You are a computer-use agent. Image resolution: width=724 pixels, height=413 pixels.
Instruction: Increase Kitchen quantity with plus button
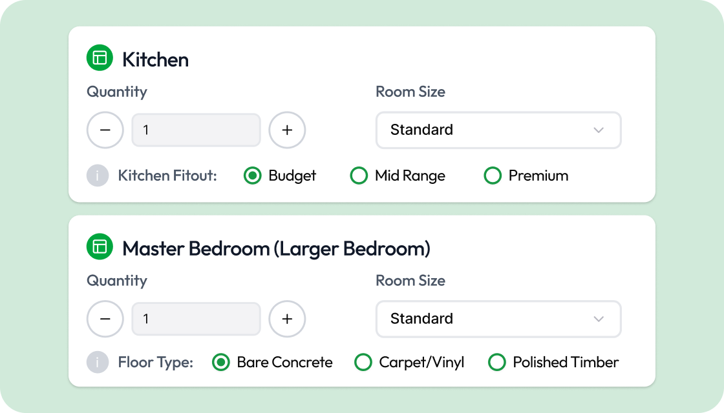287,130
